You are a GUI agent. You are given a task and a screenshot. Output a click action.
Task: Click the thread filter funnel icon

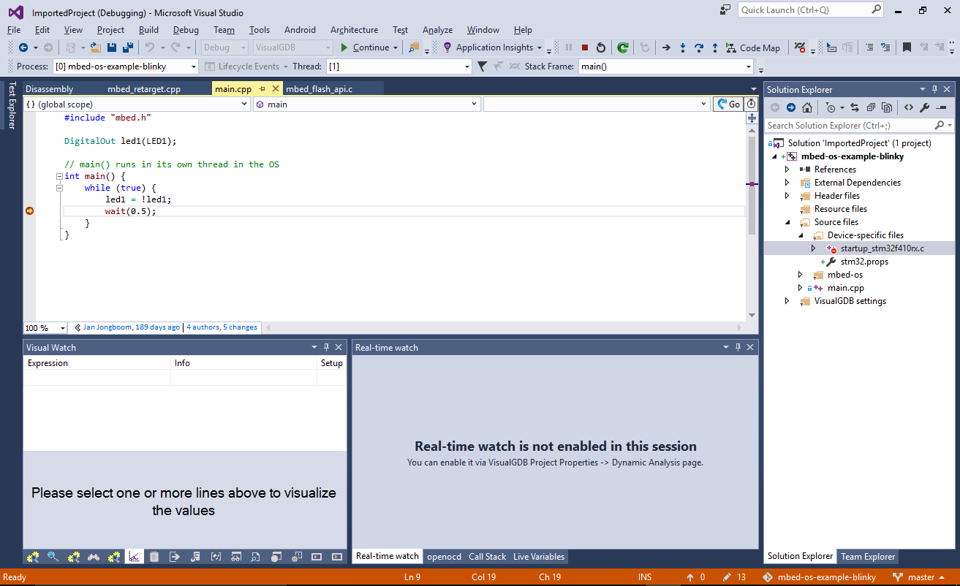tap(482, 66)
